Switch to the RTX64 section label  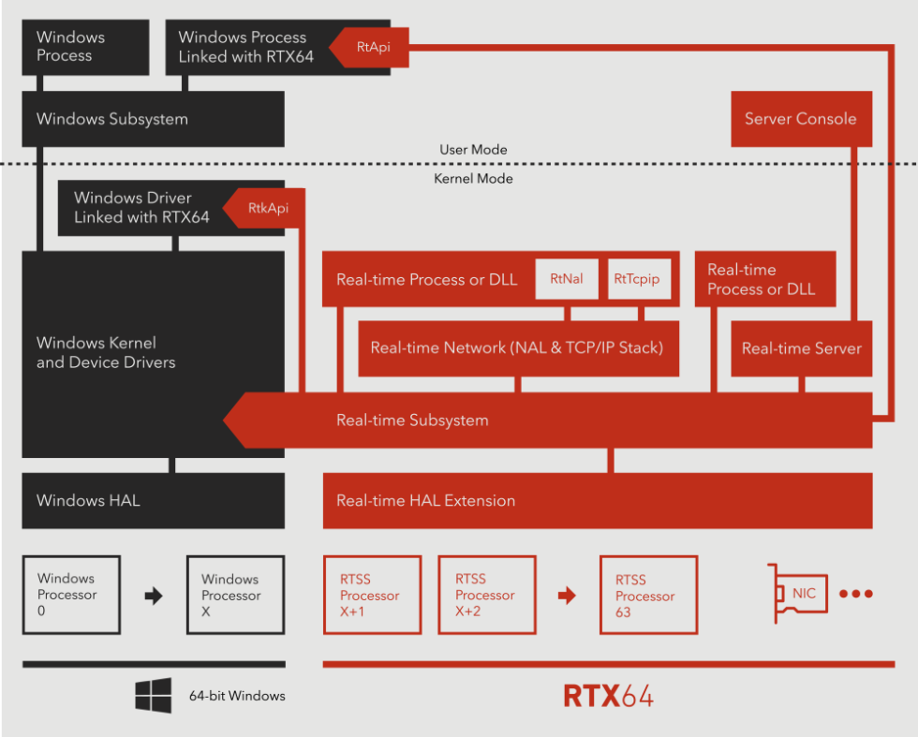coord(608,696)
